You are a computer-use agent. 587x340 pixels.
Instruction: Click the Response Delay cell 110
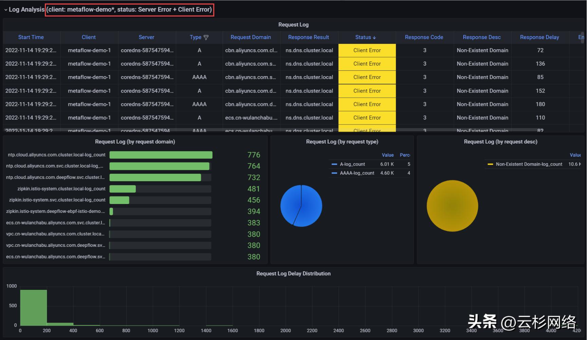(540, 118)
